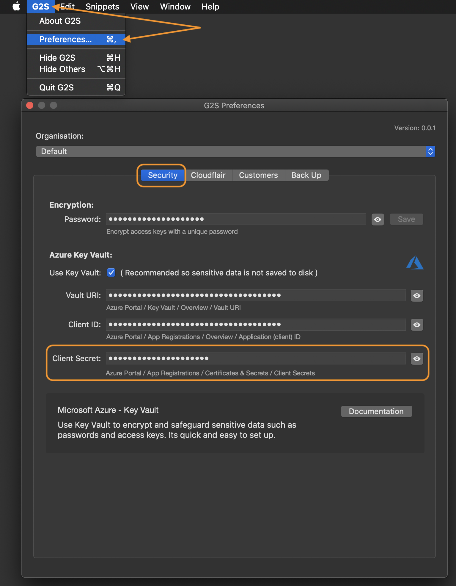Toggle the Use Key Vault checkbox
456x586 pixels.
(x=111, y=272)
